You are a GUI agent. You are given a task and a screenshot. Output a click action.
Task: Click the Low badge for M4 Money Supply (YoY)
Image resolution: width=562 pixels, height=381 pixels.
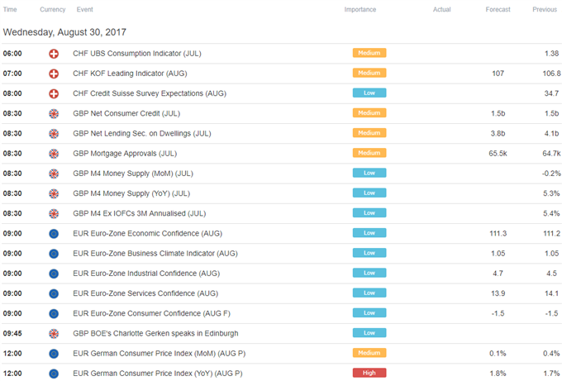[x=369, y=193]
